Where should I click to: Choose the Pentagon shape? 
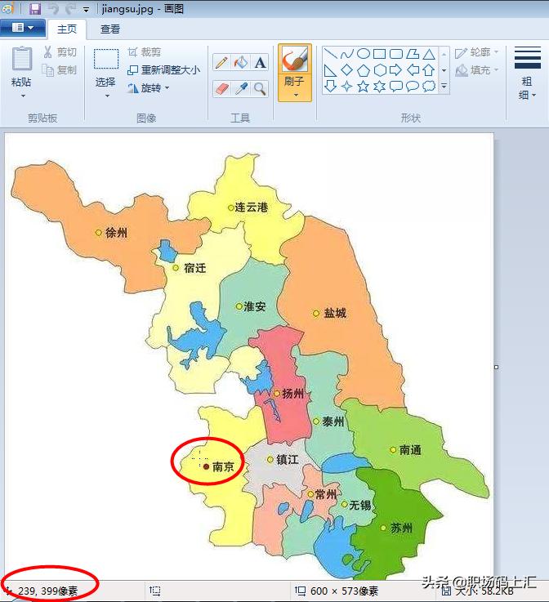(x=364, y=70)
